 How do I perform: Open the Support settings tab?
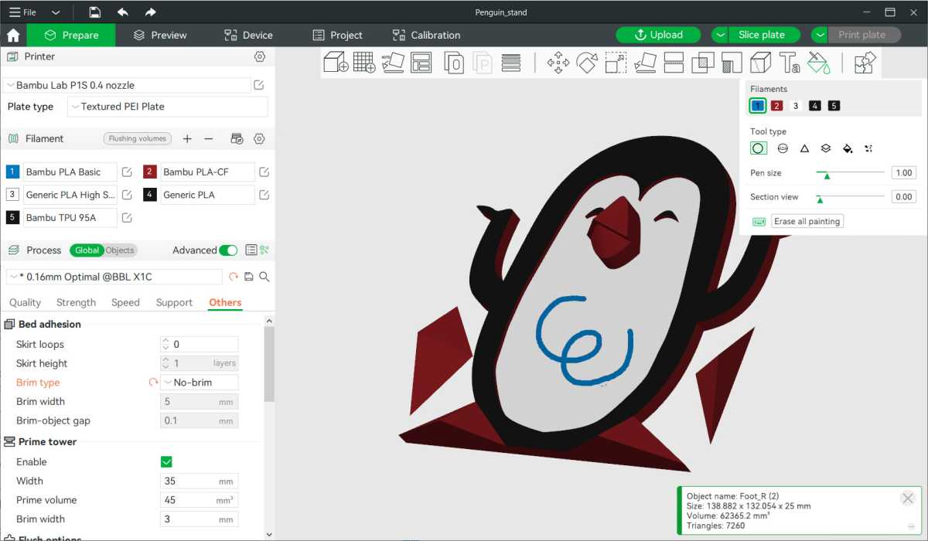(x=174, y=303)
